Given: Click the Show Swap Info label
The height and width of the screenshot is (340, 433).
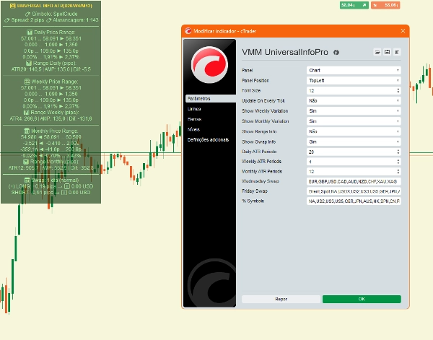Looking at the screenshot, I should point(259,141).
